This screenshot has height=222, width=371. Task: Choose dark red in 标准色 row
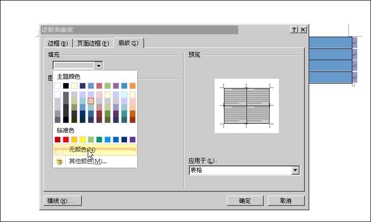[57, 139]
